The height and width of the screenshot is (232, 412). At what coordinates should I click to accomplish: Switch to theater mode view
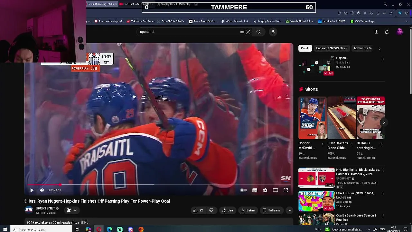click(276, 190)
